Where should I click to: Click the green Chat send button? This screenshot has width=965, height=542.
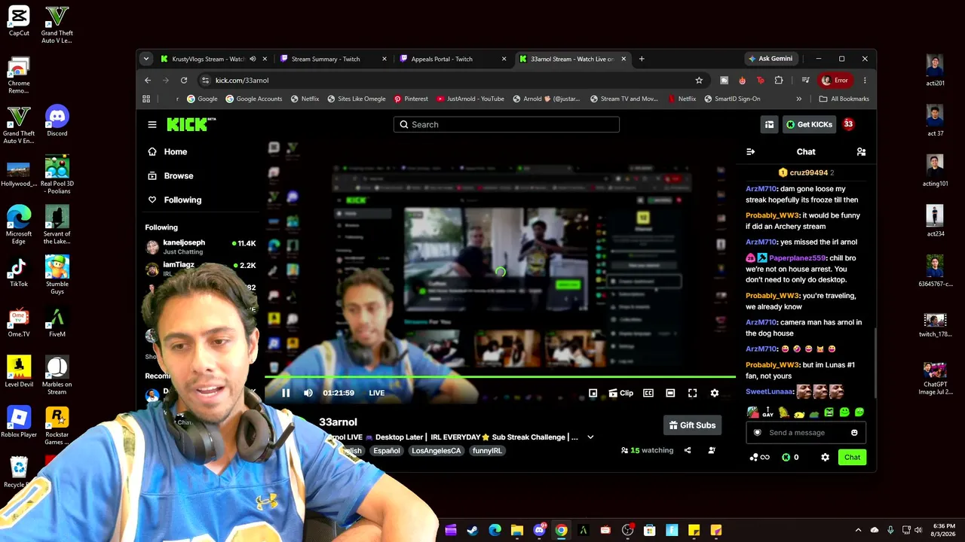[x=852, y=457]
